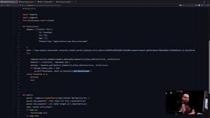Open a new browser tab

tap(75, 2)
